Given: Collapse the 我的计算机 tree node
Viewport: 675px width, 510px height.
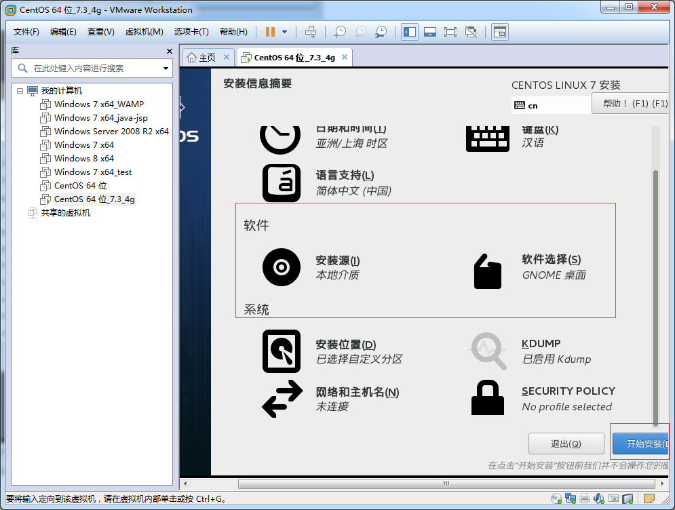Looking at the screenshot, I should (x=20, y=91).
